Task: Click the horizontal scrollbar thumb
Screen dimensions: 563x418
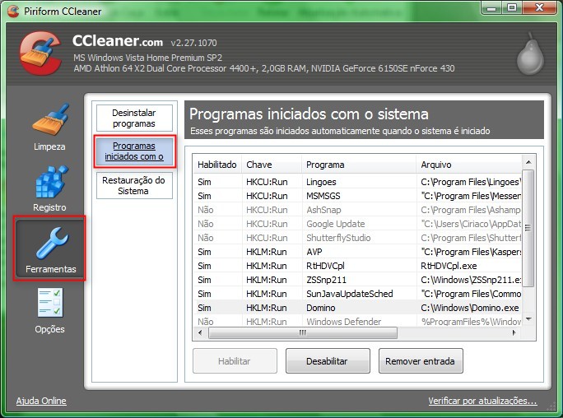Action: (x=303, y=332)
